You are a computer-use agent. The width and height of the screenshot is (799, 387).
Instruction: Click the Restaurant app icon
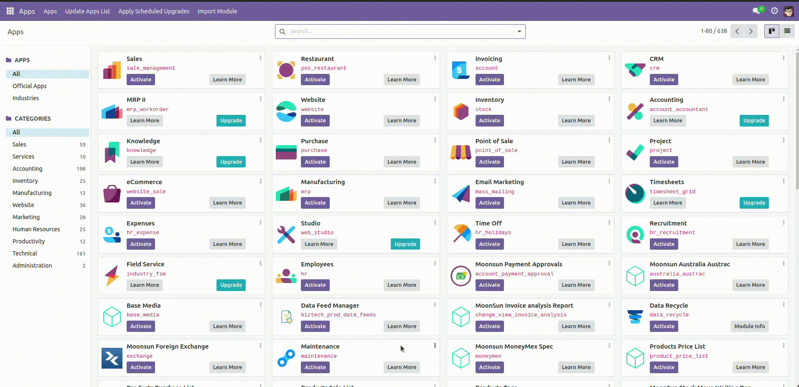(286, 70)
